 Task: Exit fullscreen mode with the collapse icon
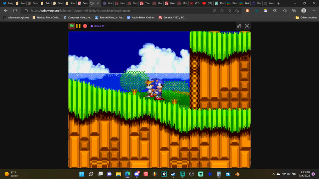click(x=247, y=26)
